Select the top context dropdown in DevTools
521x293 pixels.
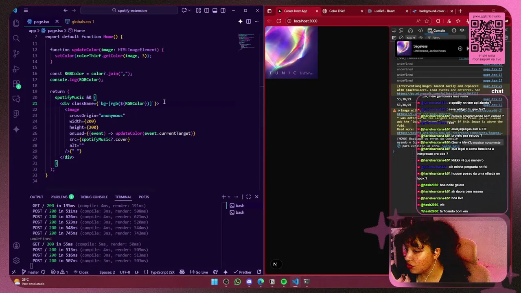(x=410, y=38)
